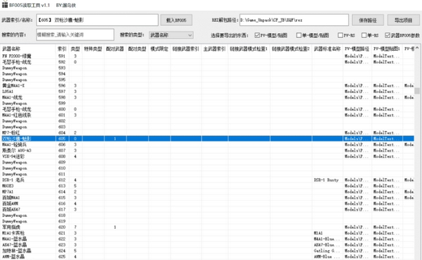Select the VSK-94迷彩 row

(207, 156)
